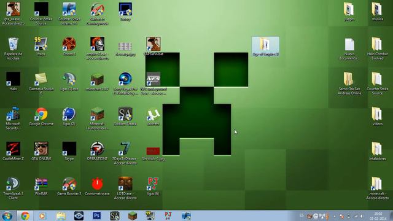Open the Samp Gta San Andreas Online folder
The height and width of the screenshot is (221, 393).
click(x=349, y=83)
